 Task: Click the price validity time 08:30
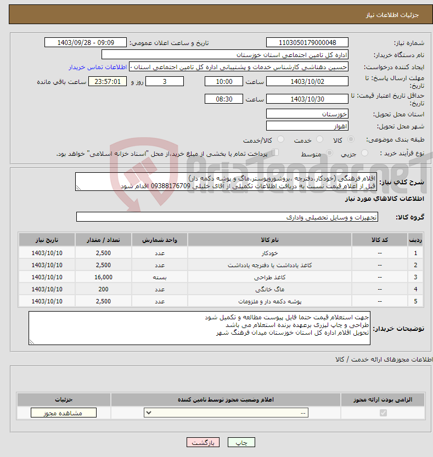point(224,99)
